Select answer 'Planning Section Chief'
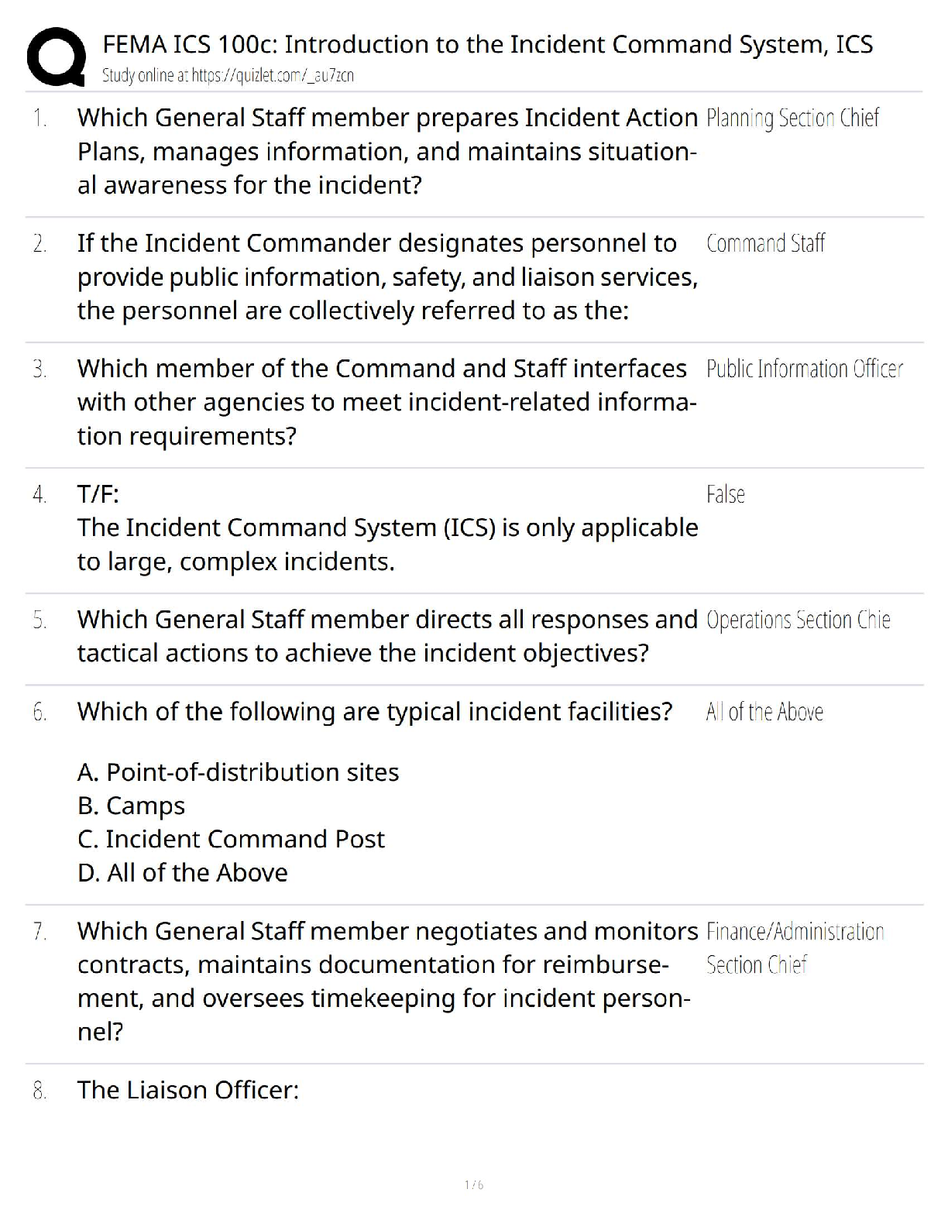 click(792, 119)
